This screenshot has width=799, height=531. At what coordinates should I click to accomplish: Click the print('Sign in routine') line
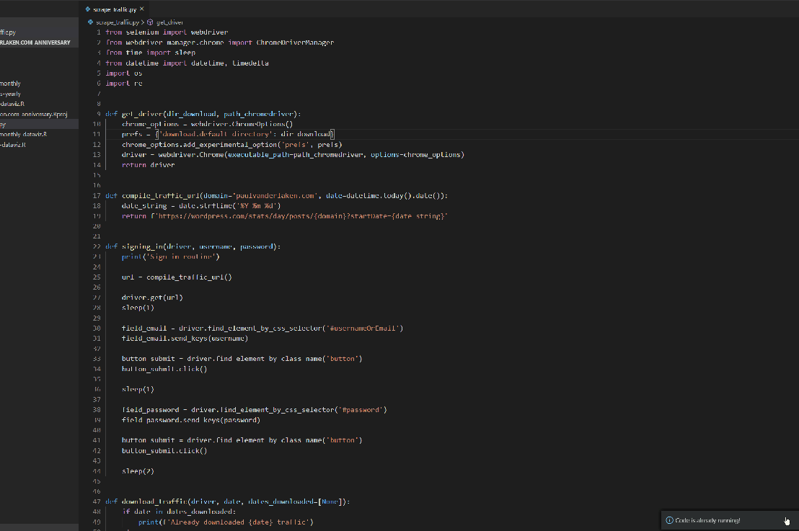click(171, 256)
